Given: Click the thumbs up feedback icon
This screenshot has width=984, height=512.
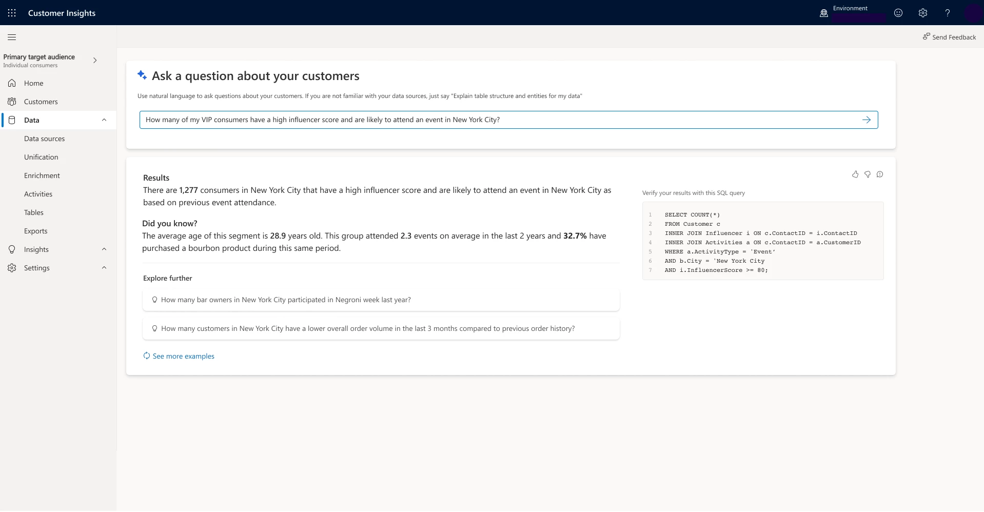Looking at the screenshot, I should point(855,174).
